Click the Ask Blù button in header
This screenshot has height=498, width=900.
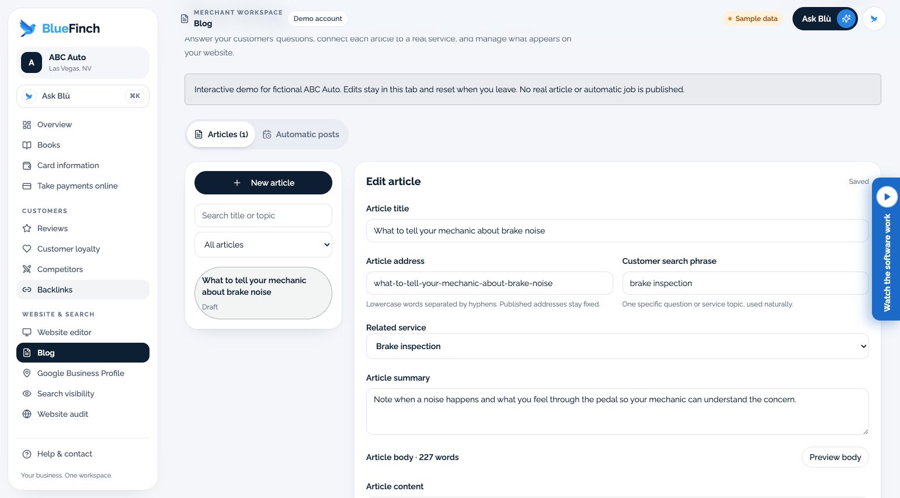[x=825, y=19]
